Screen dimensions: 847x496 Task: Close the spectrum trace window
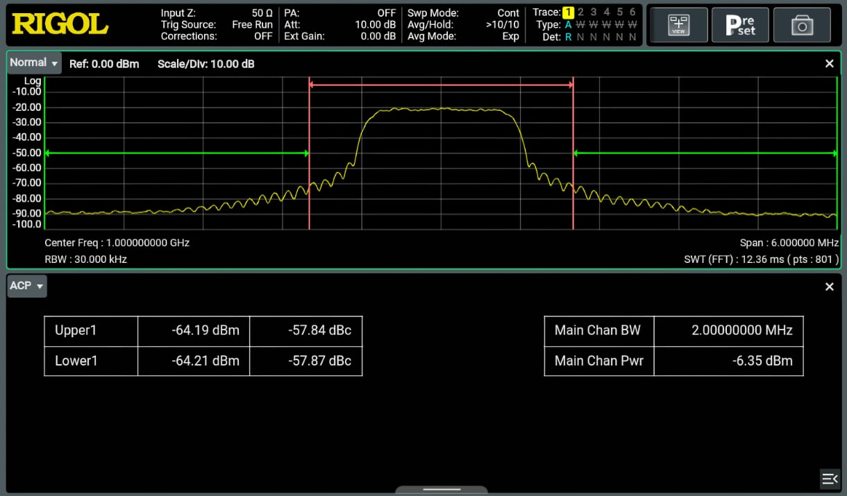click(x=829, y=64)
